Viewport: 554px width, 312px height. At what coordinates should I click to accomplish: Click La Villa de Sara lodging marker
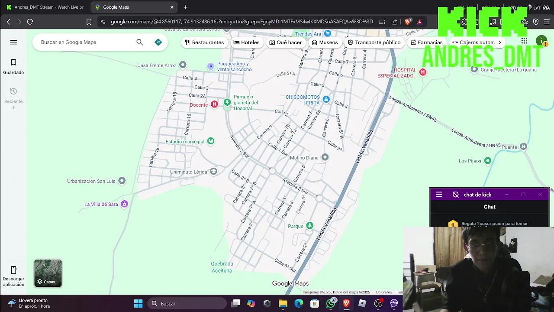[125, 204]
